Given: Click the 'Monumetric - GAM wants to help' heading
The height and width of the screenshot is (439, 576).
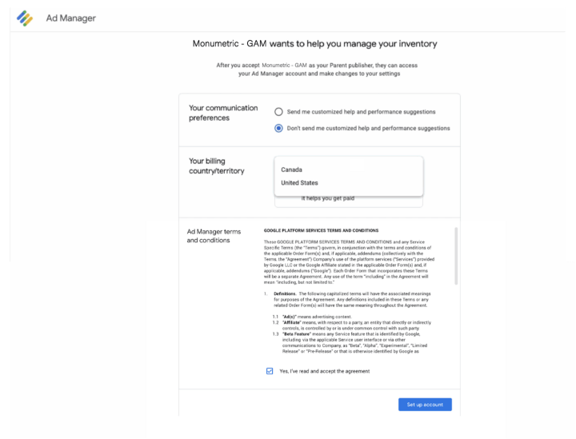Looking at the screenshot, I should click(x=315, y=44).
